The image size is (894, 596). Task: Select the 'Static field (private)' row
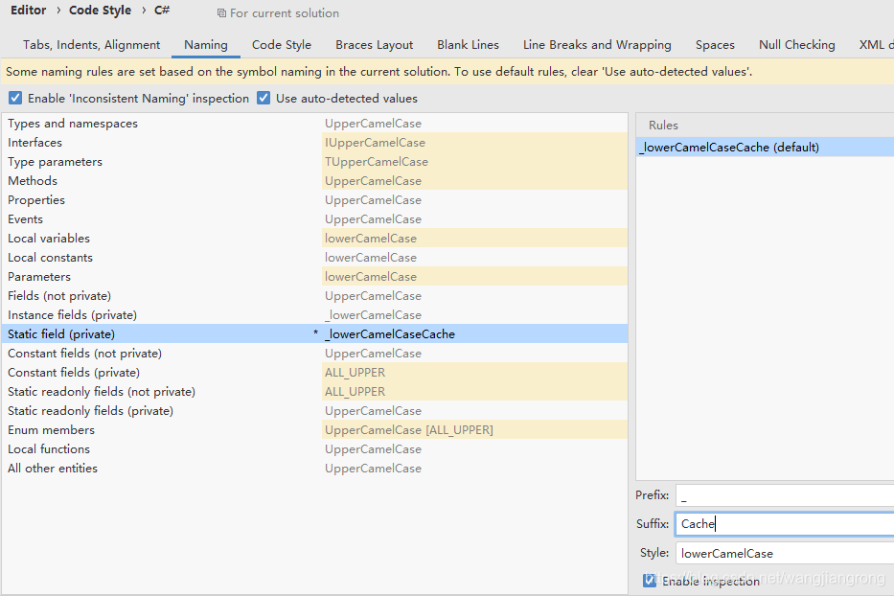pyautogui.click(x=314, y=334)
